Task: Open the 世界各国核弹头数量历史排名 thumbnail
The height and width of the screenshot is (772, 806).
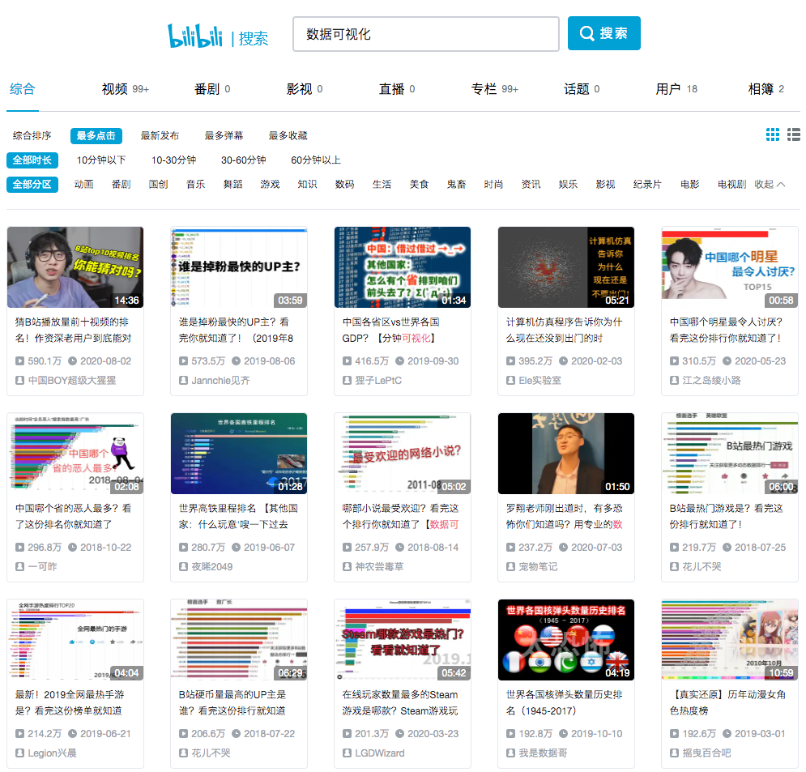Action: [x=566, y=640]
